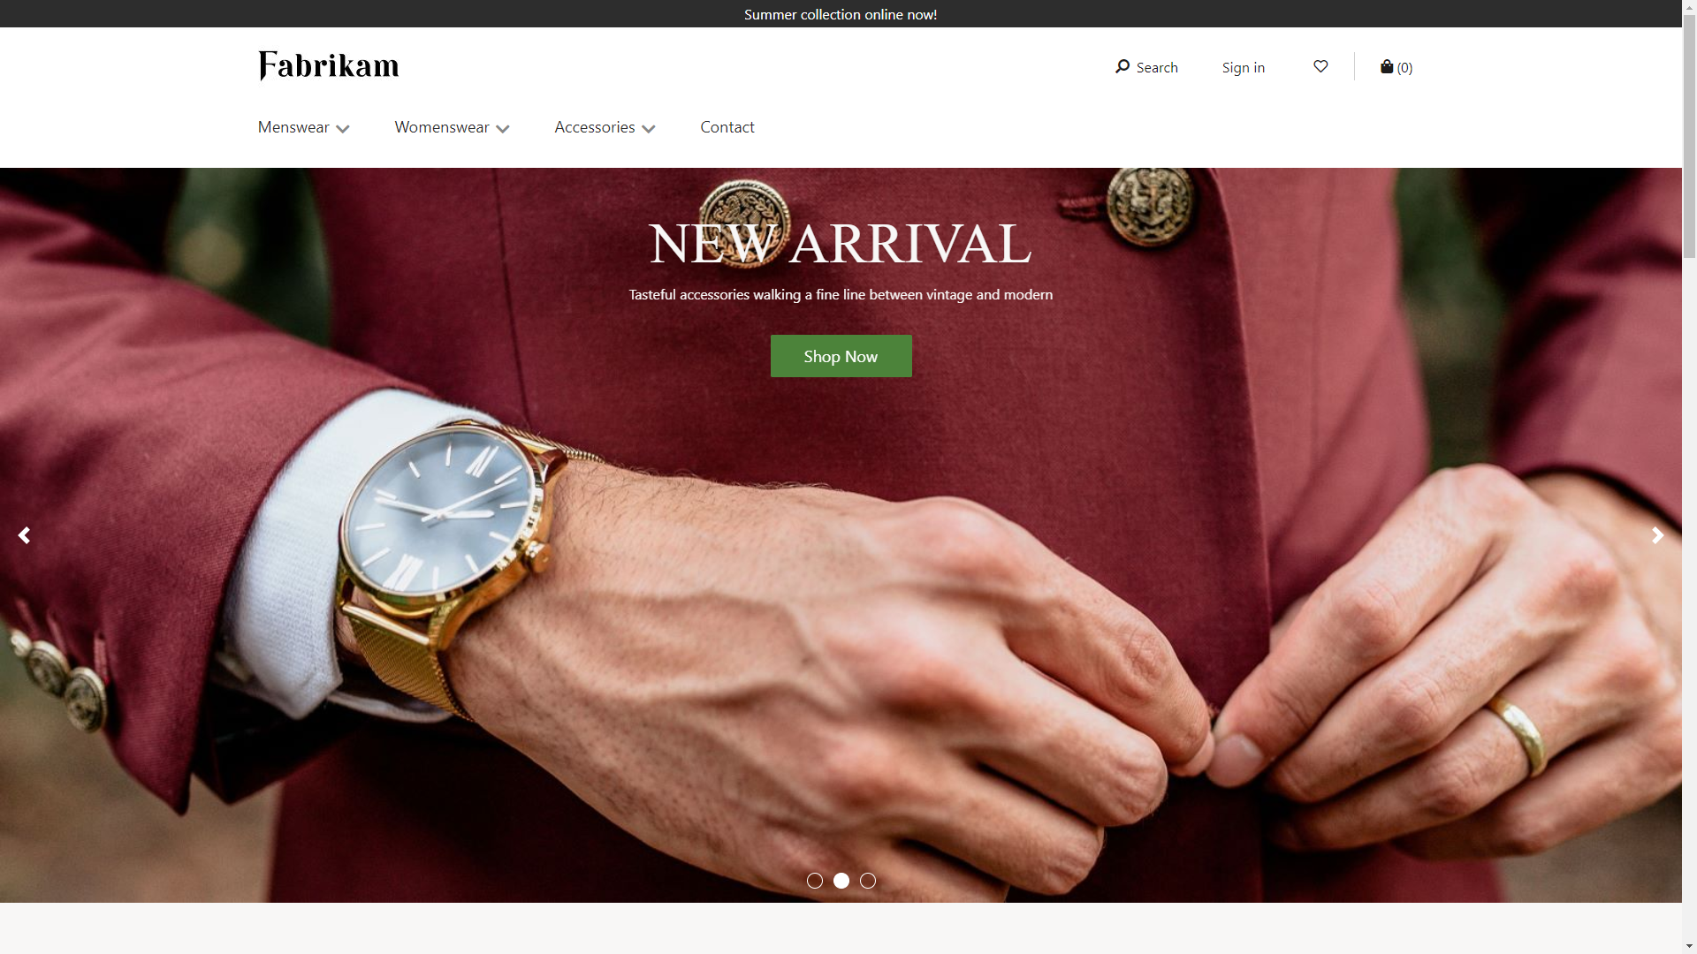Screen dimensions: 1697x954
Task: Click the Fabrikam logo icon
Action: (328, 66)
